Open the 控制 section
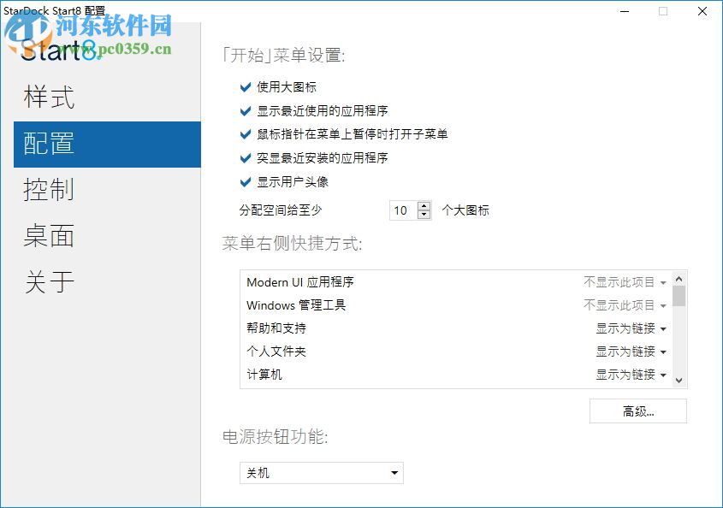This screenshot has width=723, height=508. tap(49, 190)
